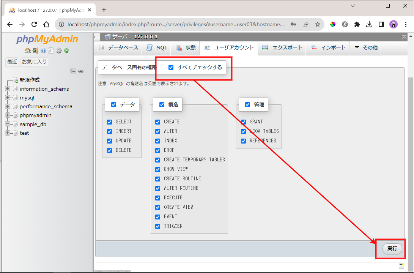Open phpMyAdmin home icon

tap(27, 50)
